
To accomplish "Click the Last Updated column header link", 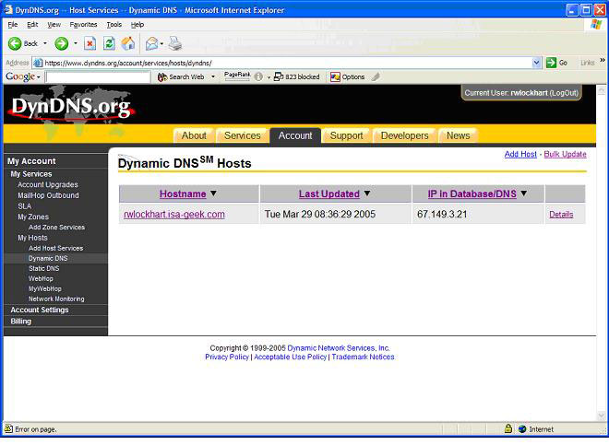I will pyautogui.click(x=329, y=193).
